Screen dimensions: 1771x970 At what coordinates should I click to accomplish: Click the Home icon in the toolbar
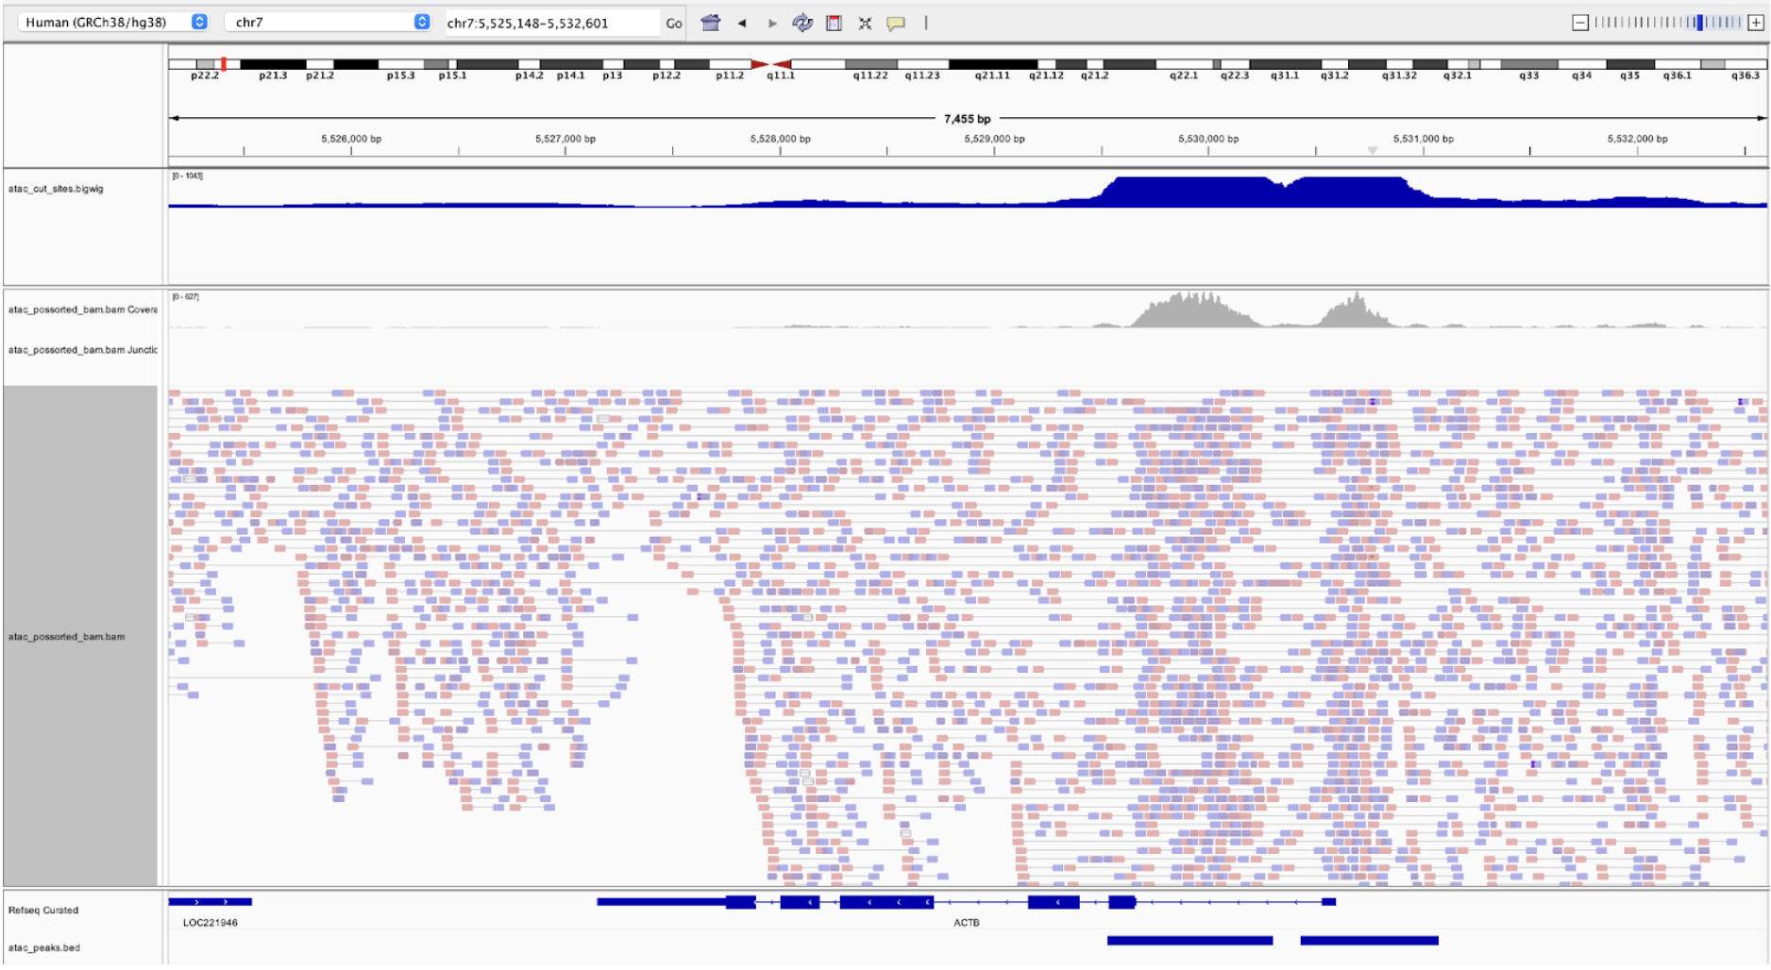(x=710, y=23)
